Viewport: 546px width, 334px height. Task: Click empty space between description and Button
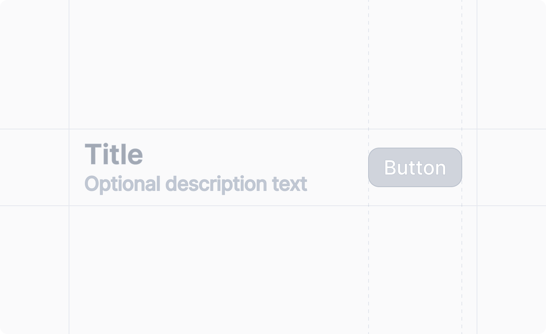pos(337,167)
